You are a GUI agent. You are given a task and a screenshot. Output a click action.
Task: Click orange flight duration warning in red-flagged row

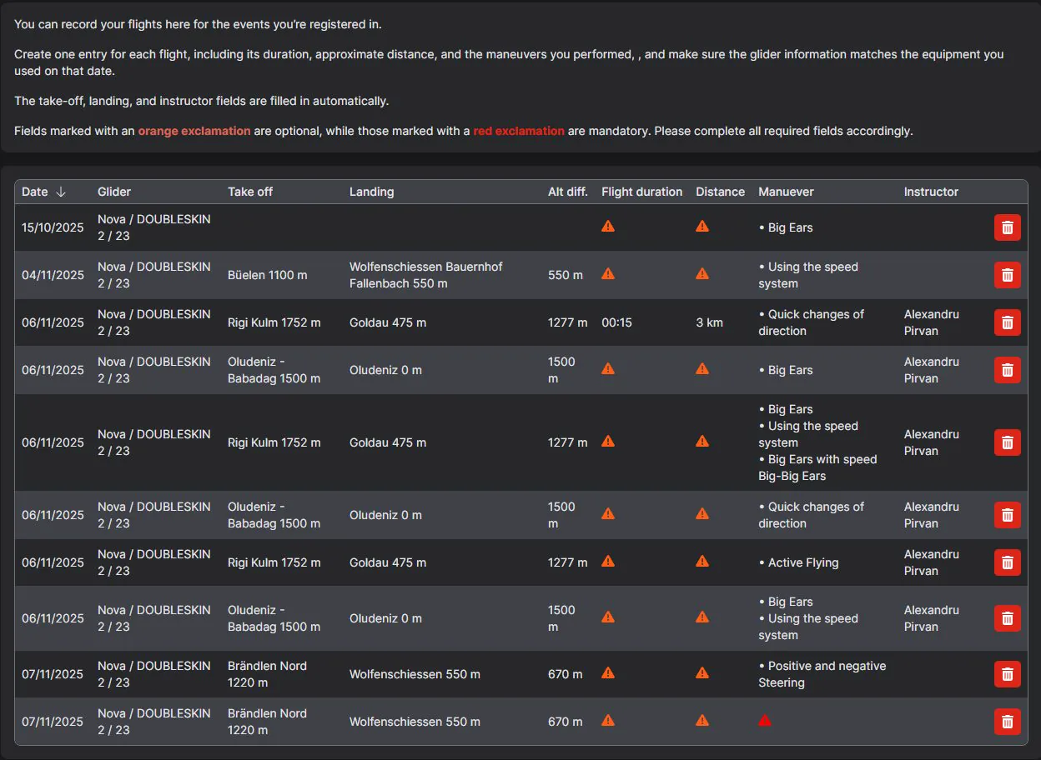(608, 721)
